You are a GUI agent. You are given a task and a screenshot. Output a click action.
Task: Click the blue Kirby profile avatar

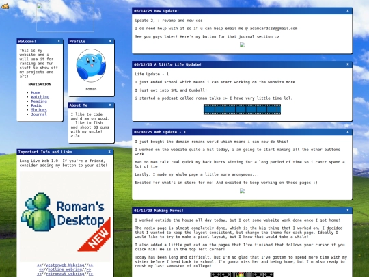tap(91, 66)
